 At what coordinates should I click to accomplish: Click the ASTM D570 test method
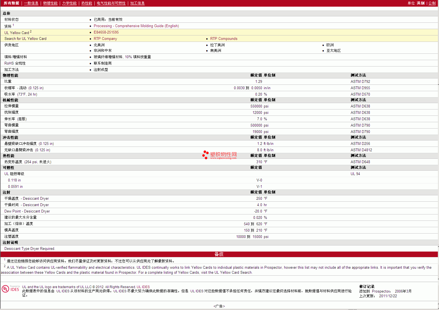click(x=360, y=94)
